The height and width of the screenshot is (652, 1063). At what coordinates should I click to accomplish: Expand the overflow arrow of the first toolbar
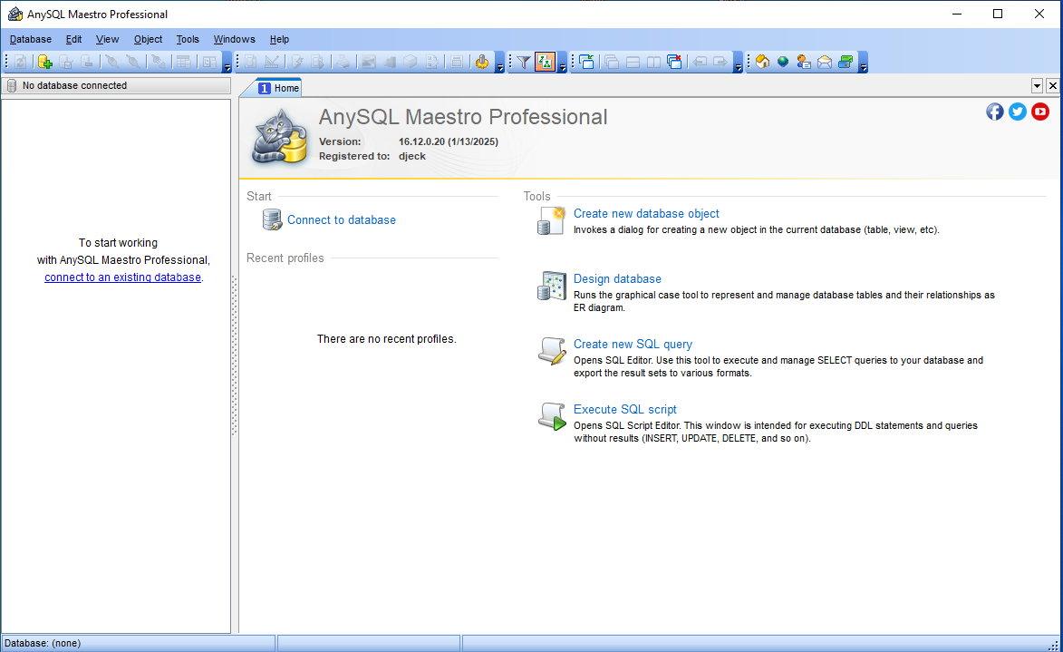pyautogui.click(x=227, y=63)
